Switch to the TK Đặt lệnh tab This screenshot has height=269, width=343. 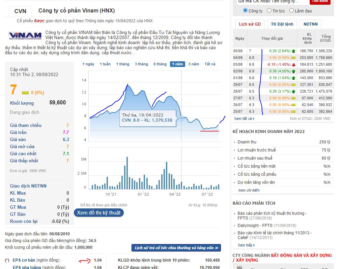282,24
